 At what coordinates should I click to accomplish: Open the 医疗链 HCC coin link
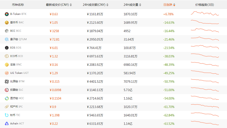point(17,98)
